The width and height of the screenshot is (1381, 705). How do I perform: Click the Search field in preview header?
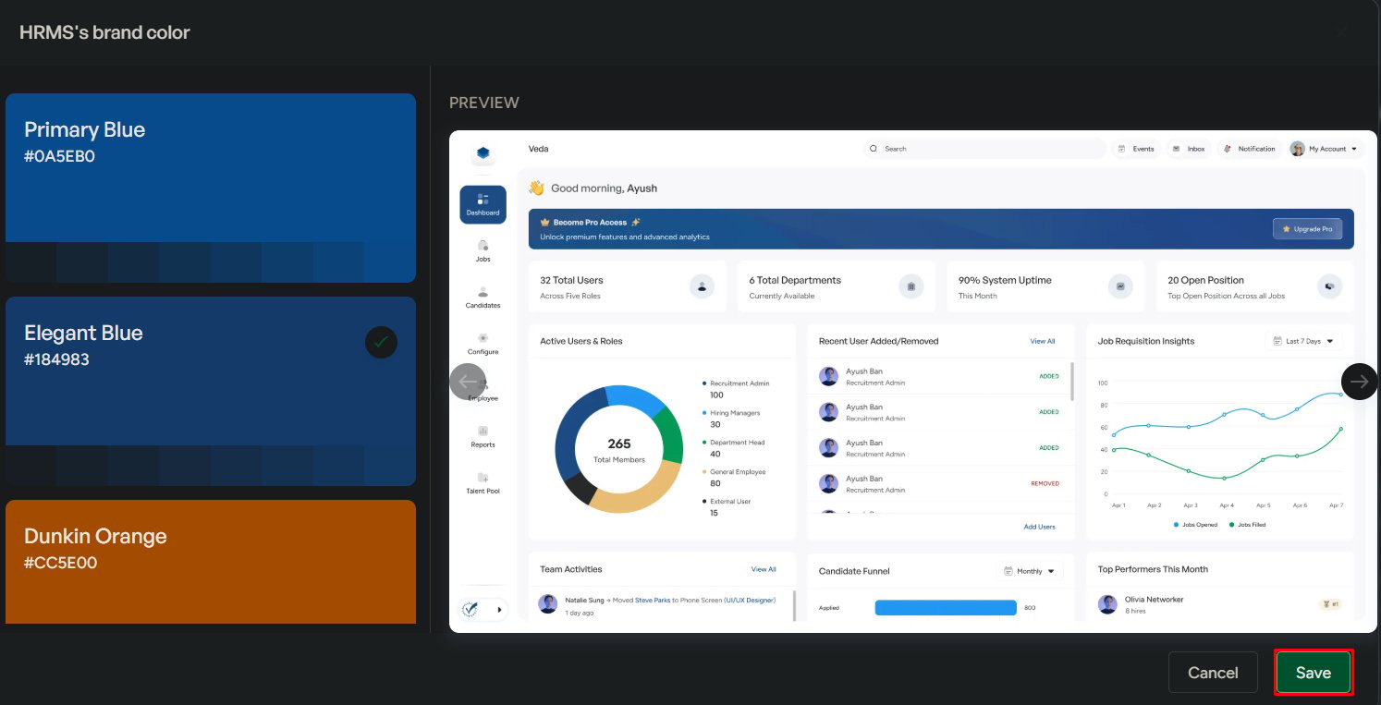coord(984,149)
